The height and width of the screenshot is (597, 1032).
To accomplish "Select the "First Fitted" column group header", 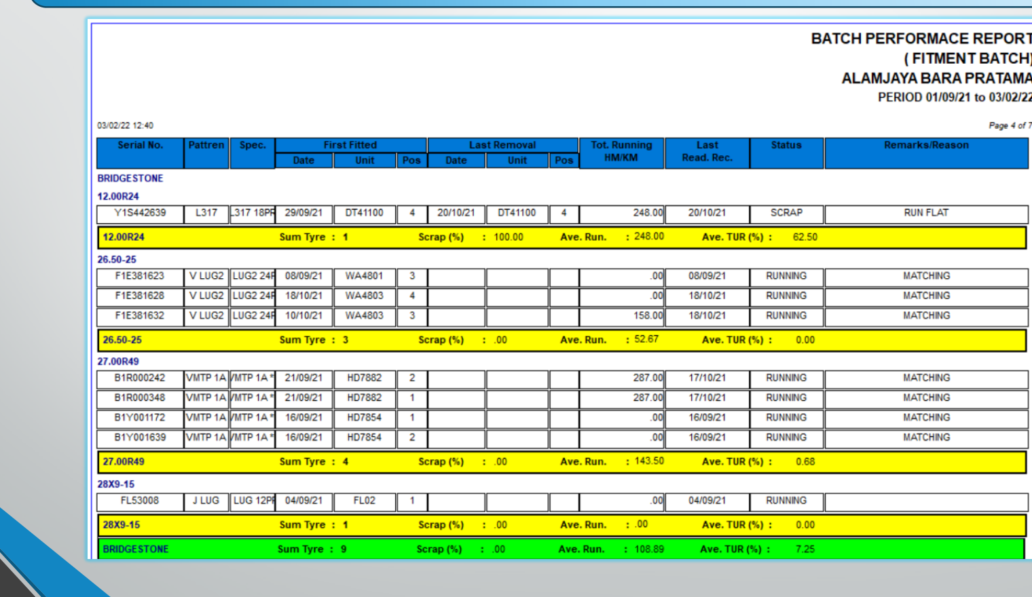I will (x=350, y=145).
